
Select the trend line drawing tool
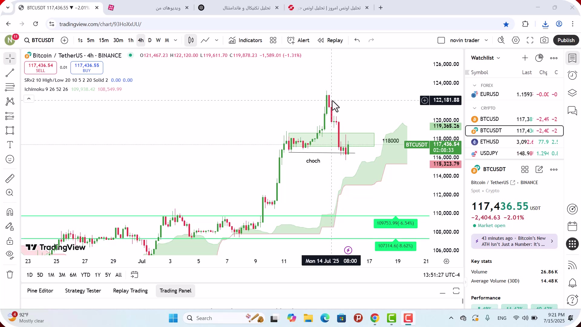[x=10, y=73]
